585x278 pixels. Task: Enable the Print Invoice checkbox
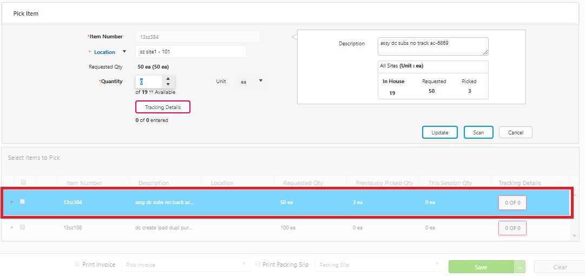78,265
